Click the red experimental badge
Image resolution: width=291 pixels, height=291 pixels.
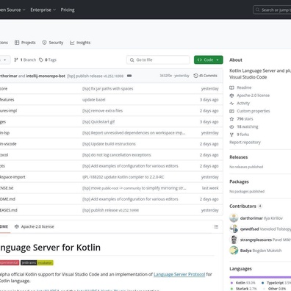point(10,262)
